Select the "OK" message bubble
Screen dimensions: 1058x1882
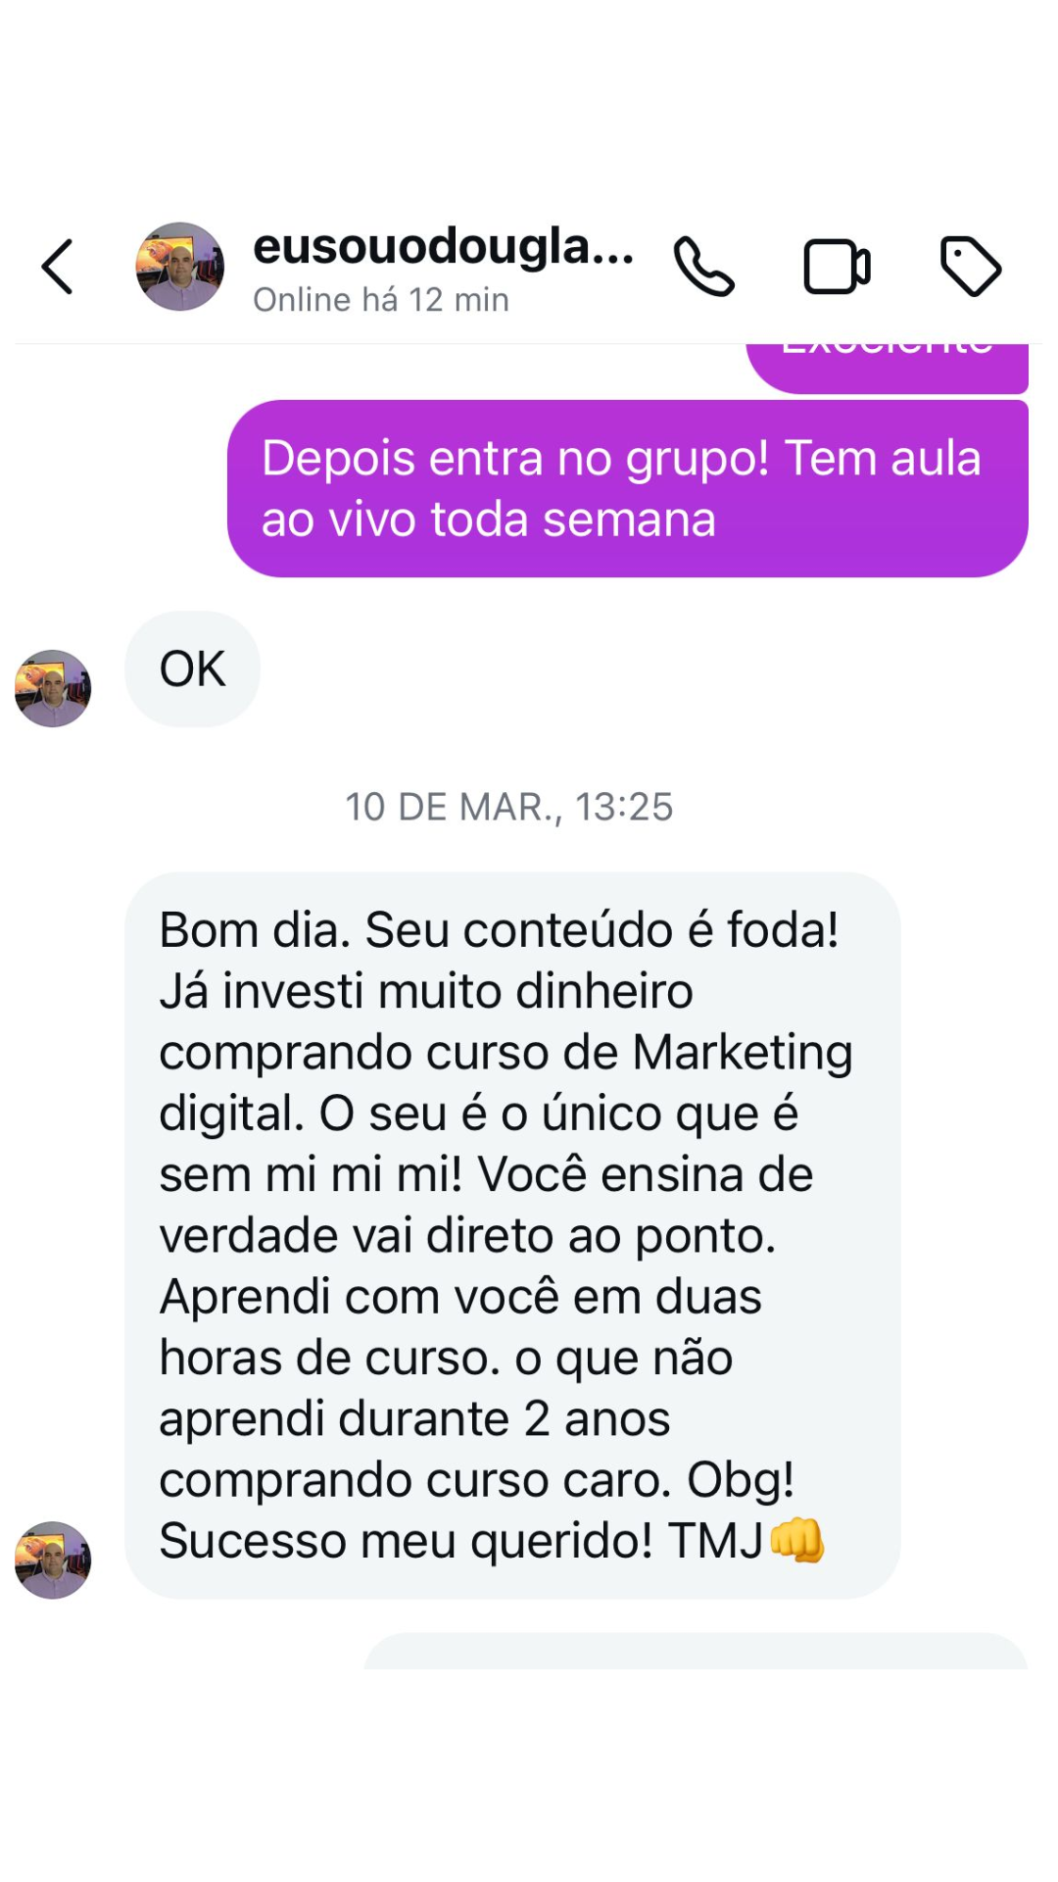coord(192,669)
